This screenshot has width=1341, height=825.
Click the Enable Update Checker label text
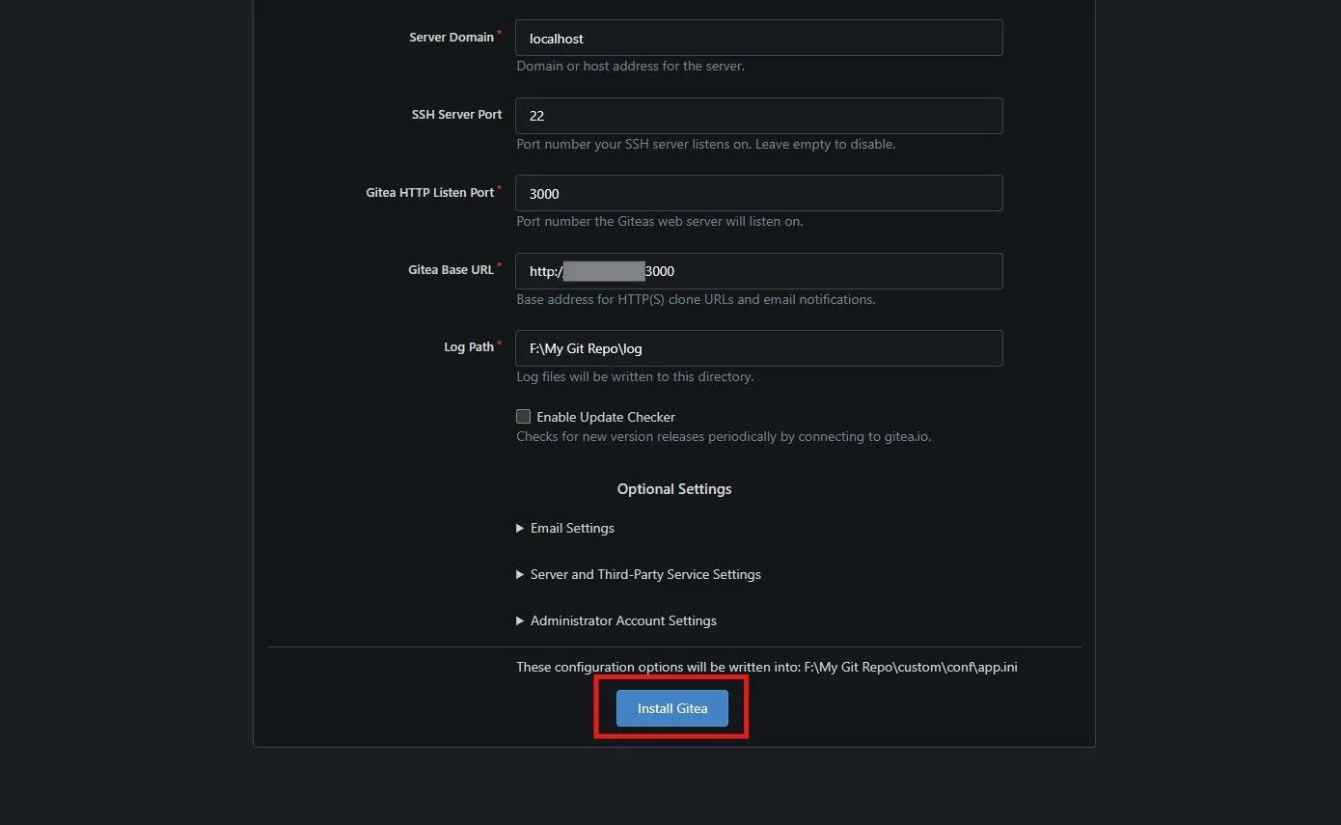[x=606, y=417]
